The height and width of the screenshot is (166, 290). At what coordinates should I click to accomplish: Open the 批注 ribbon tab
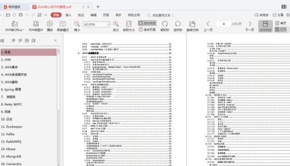[81, 15]
